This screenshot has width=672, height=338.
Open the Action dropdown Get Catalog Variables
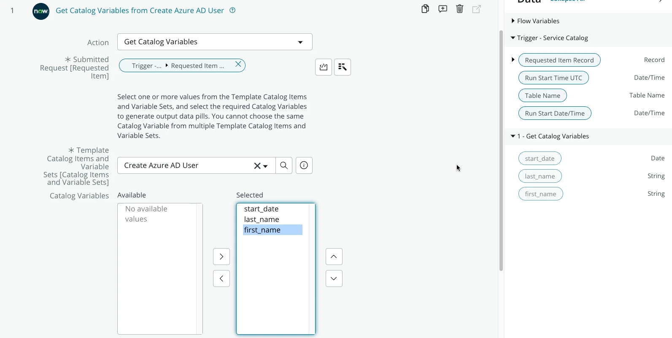click(x=215, y=42)
